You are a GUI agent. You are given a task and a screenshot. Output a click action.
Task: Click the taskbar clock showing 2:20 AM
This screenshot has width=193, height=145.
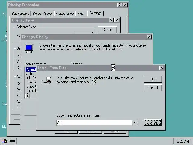(183, 141)
